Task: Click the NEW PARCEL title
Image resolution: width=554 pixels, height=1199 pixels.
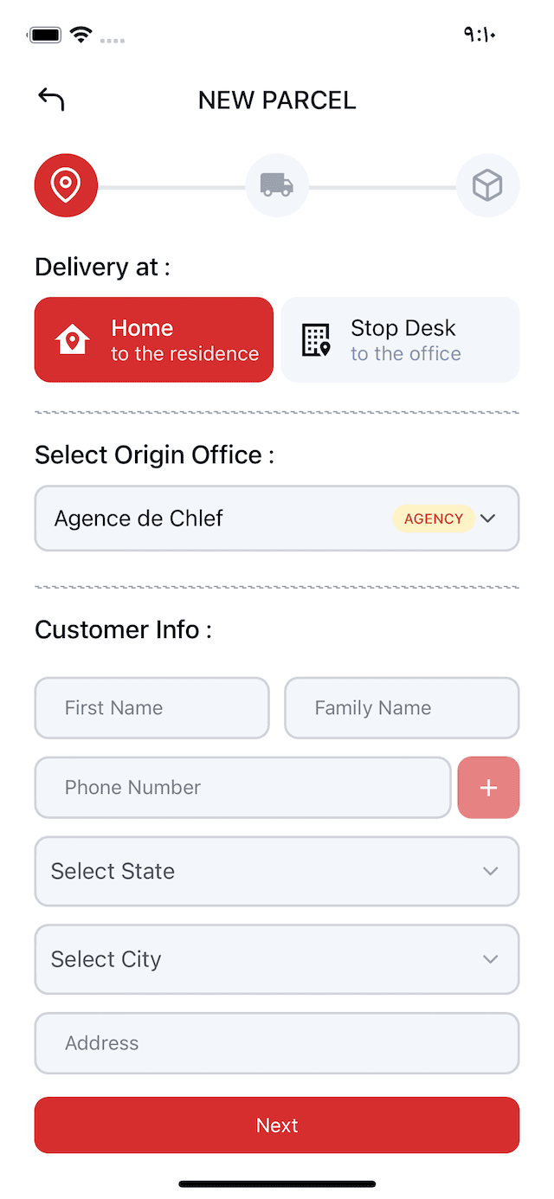Action: (x=277, y=100)
